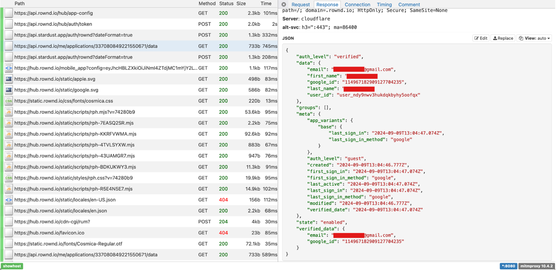Screen dimensions: 557x271
Task: Click the CSS icon for rph.css row
Action: 9,178
